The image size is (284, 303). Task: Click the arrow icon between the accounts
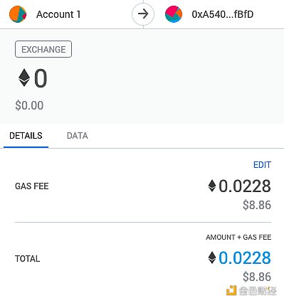(143, 14)
